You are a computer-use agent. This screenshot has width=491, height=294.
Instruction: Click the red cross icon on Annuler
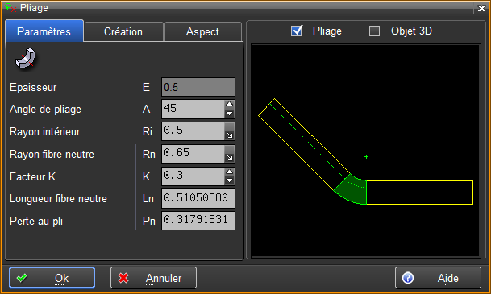pyautogui.click(x=123, y=278)
